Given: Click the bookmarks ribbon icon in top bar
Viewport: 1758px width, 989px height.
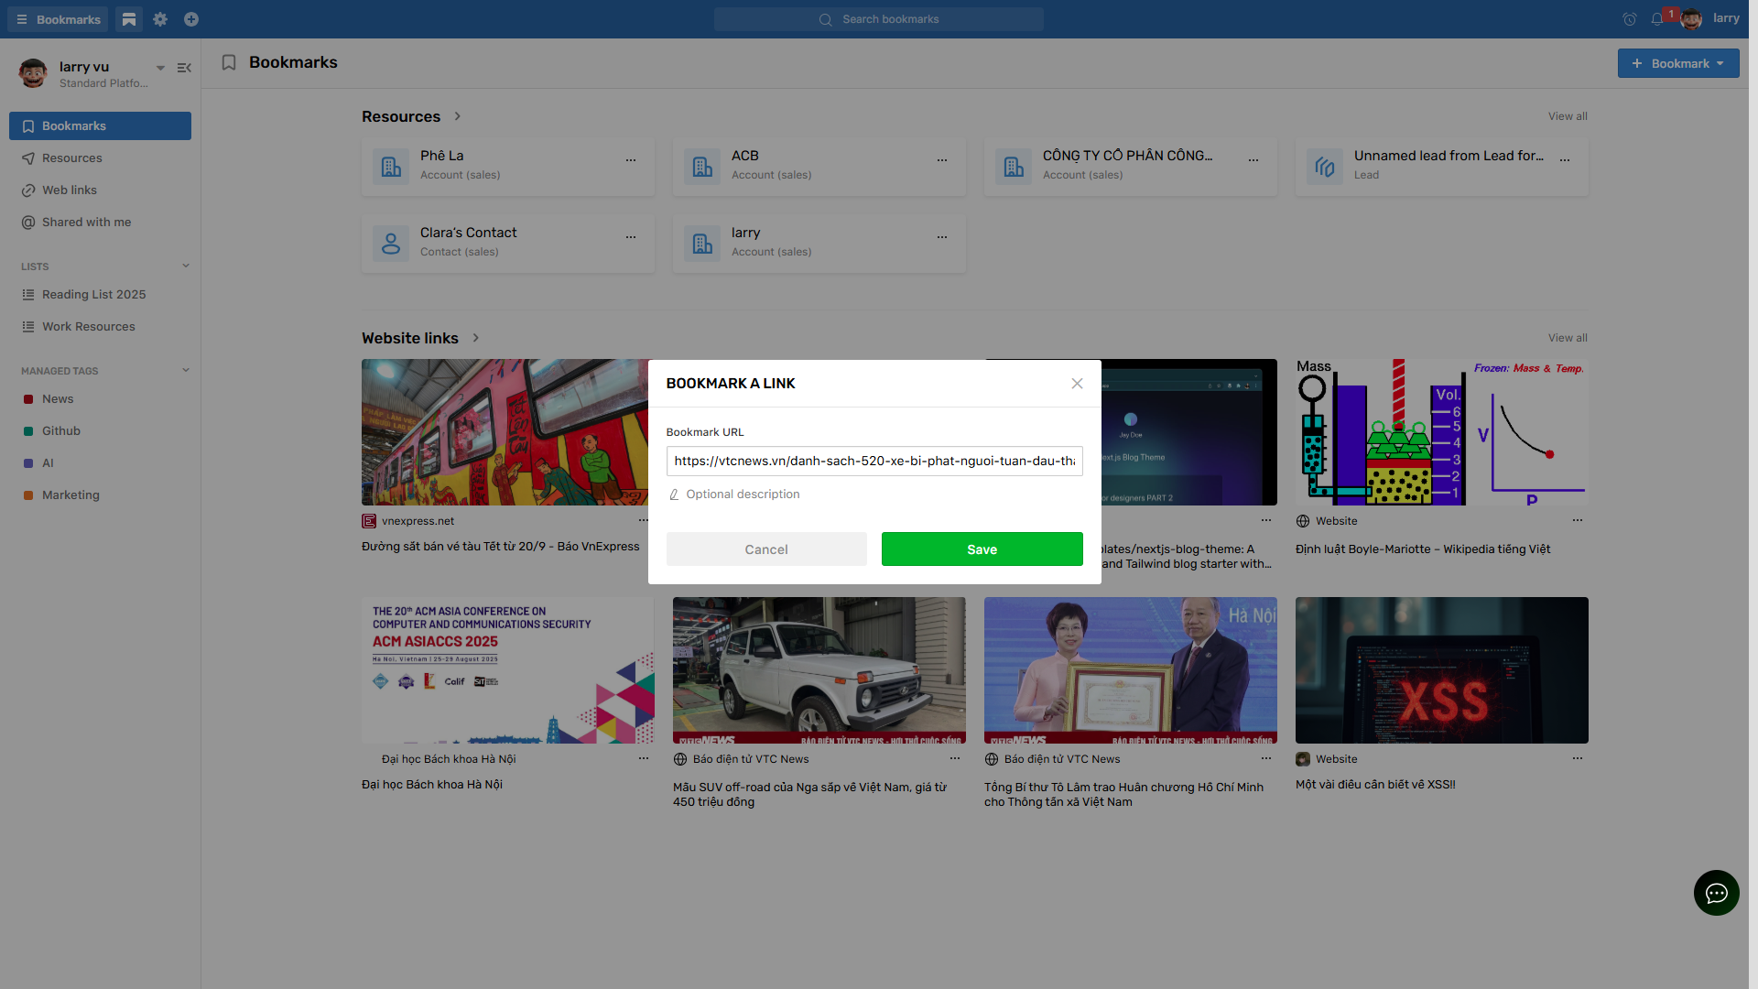Looking at the screenshot, I should tap(129, 19).
